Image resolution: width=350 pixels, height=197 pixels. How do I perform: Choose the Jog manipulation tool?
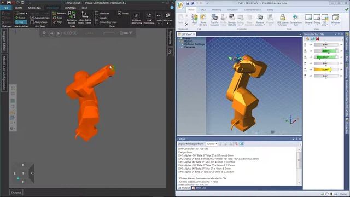click(21, 22)
